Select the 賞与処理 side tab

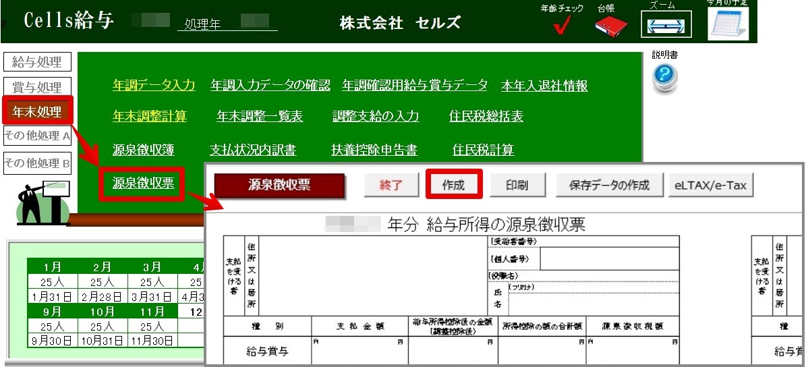[x=37, y=87]
